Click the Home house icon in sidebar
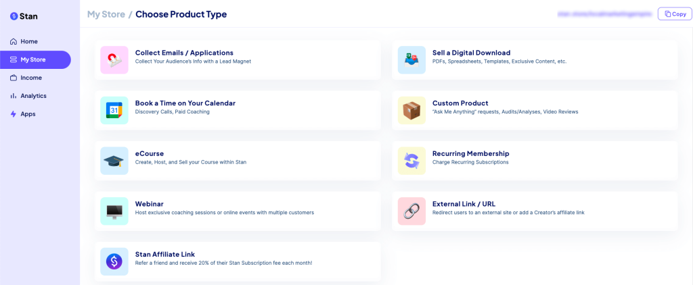693x285 pixels. (x=14, y=41)
